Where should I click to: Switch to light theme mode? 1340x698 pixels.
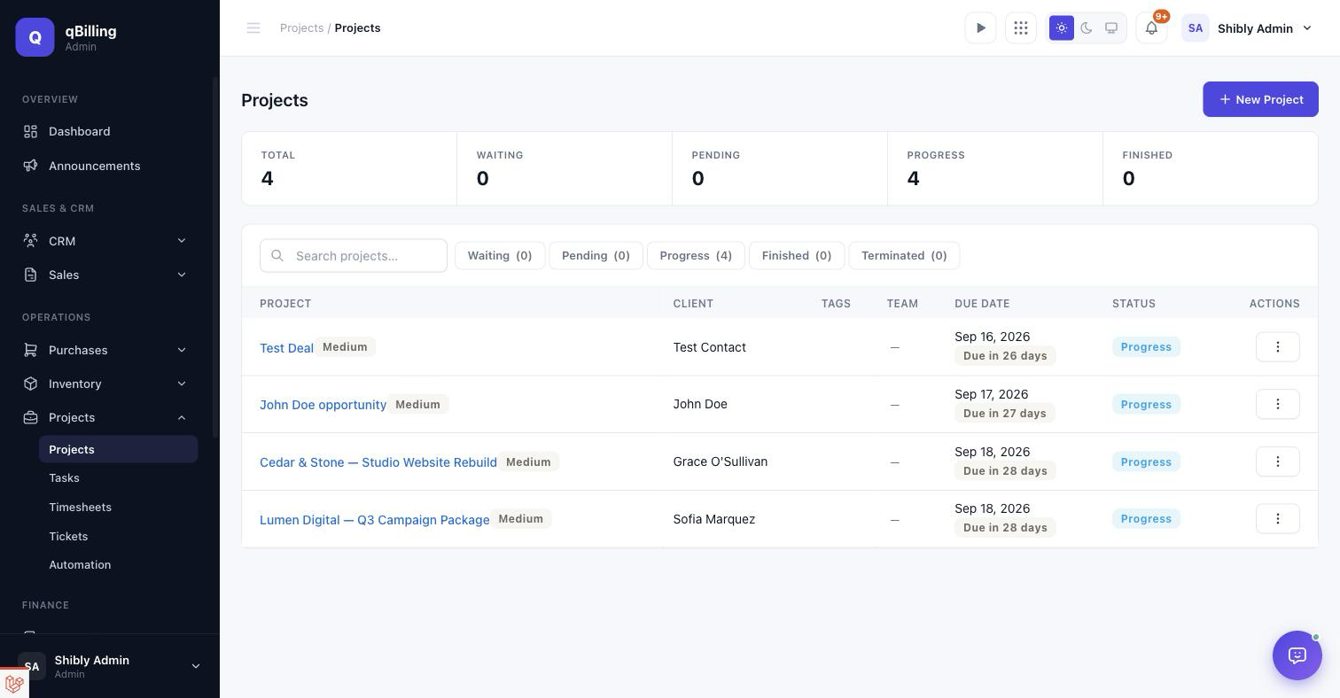(x=1062, y=28)
